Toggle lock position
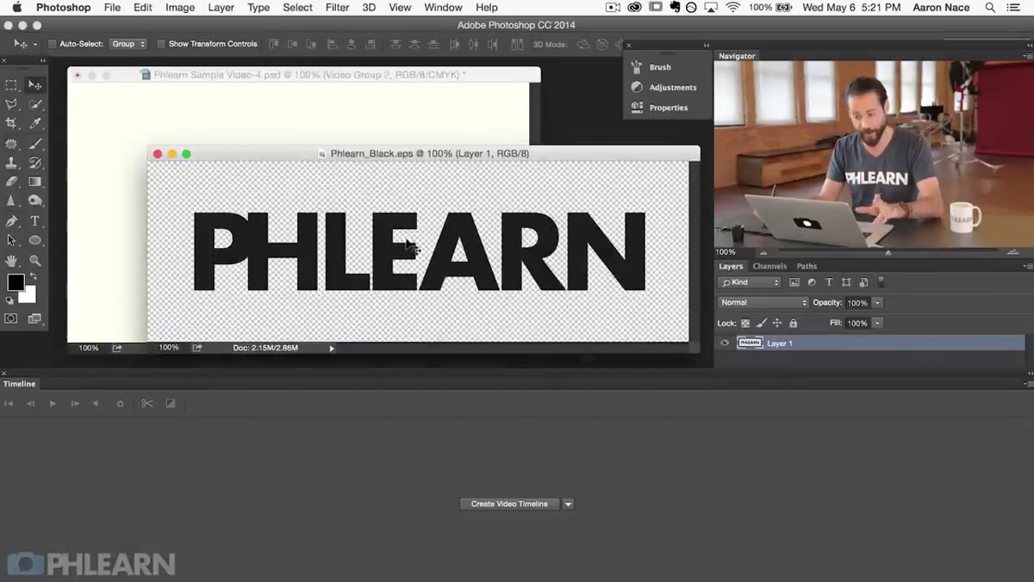 coord(777,323)
